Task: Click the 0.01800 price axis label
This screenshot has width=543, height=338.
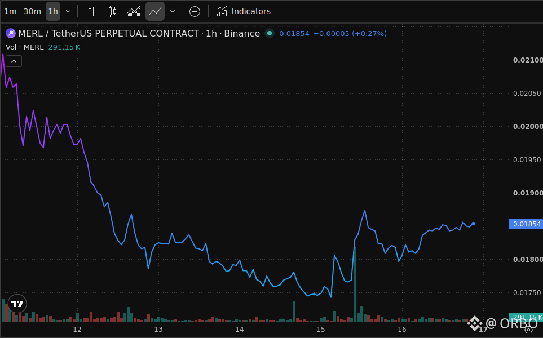Action: pyautogui.click(x=528, y=259)
